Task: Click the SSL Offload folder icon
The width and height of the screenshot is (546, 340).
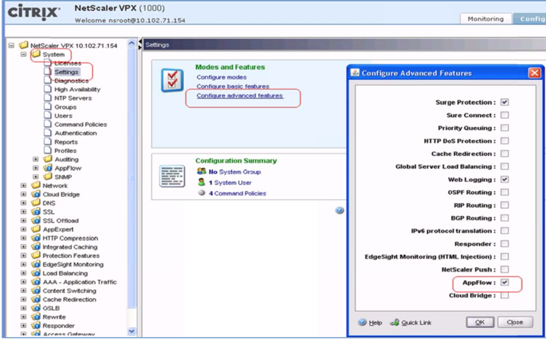Action: tap(36, 220)
